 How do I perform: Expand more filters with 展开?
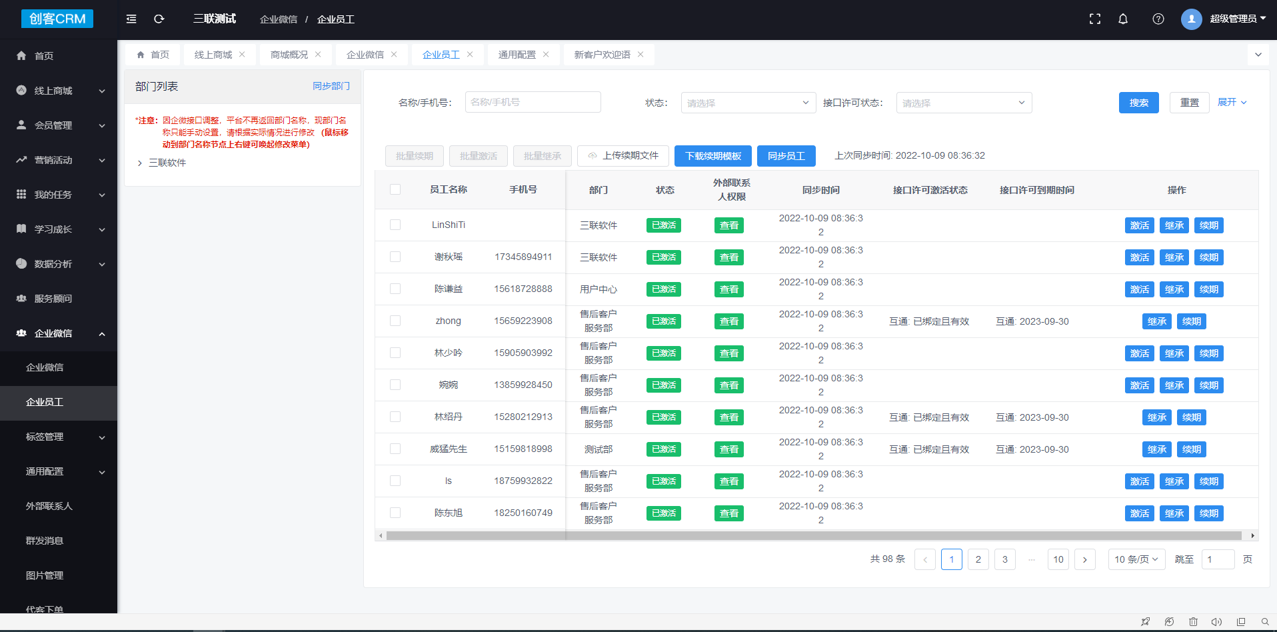(x=1232, y=102)
